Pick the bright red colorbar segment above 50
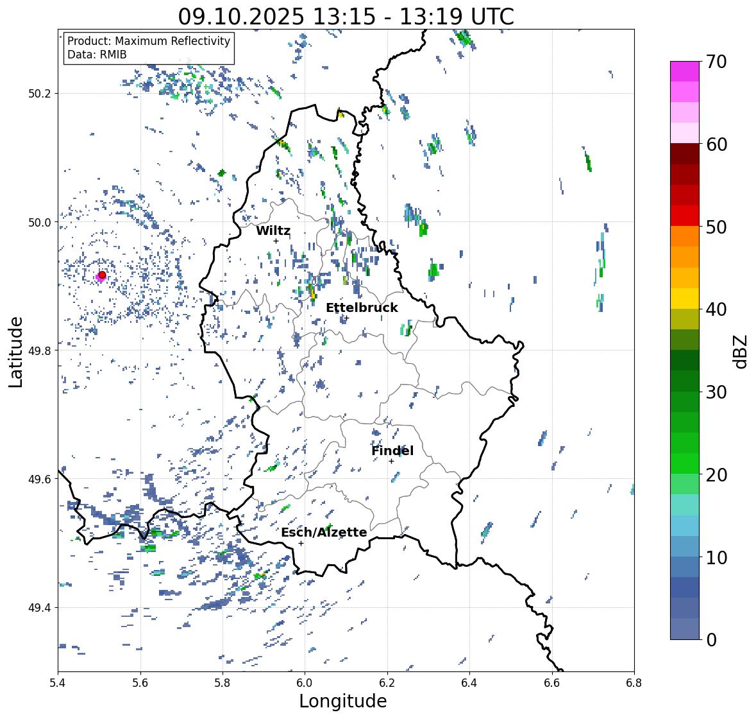The height and width of the screenshot is (717, 756). (685, 216)
